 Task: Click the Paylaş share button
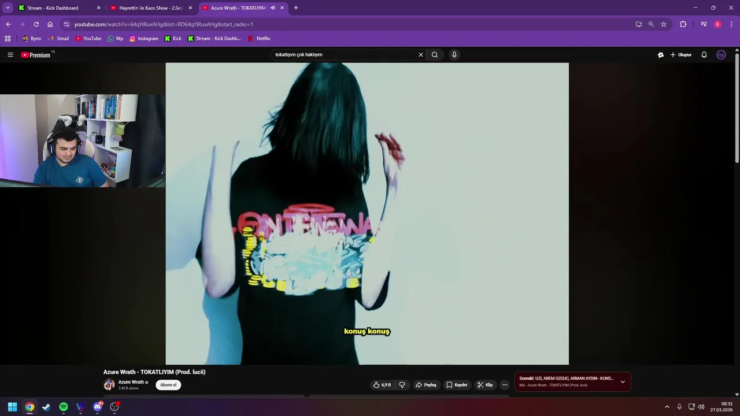[426, 385]
